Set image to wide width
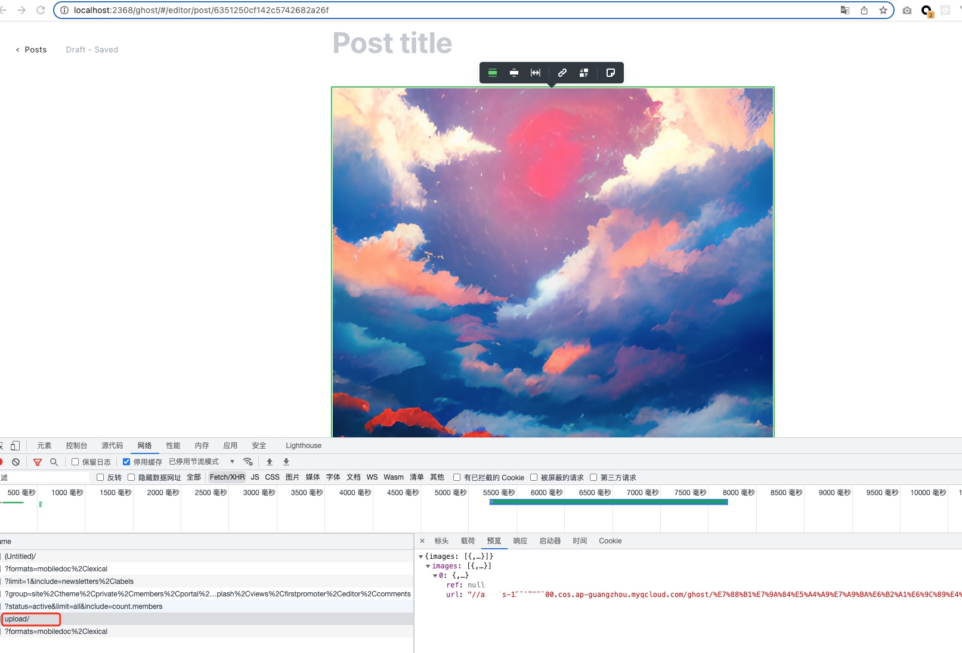Screen dimensions: 962x653 point(514,73)
